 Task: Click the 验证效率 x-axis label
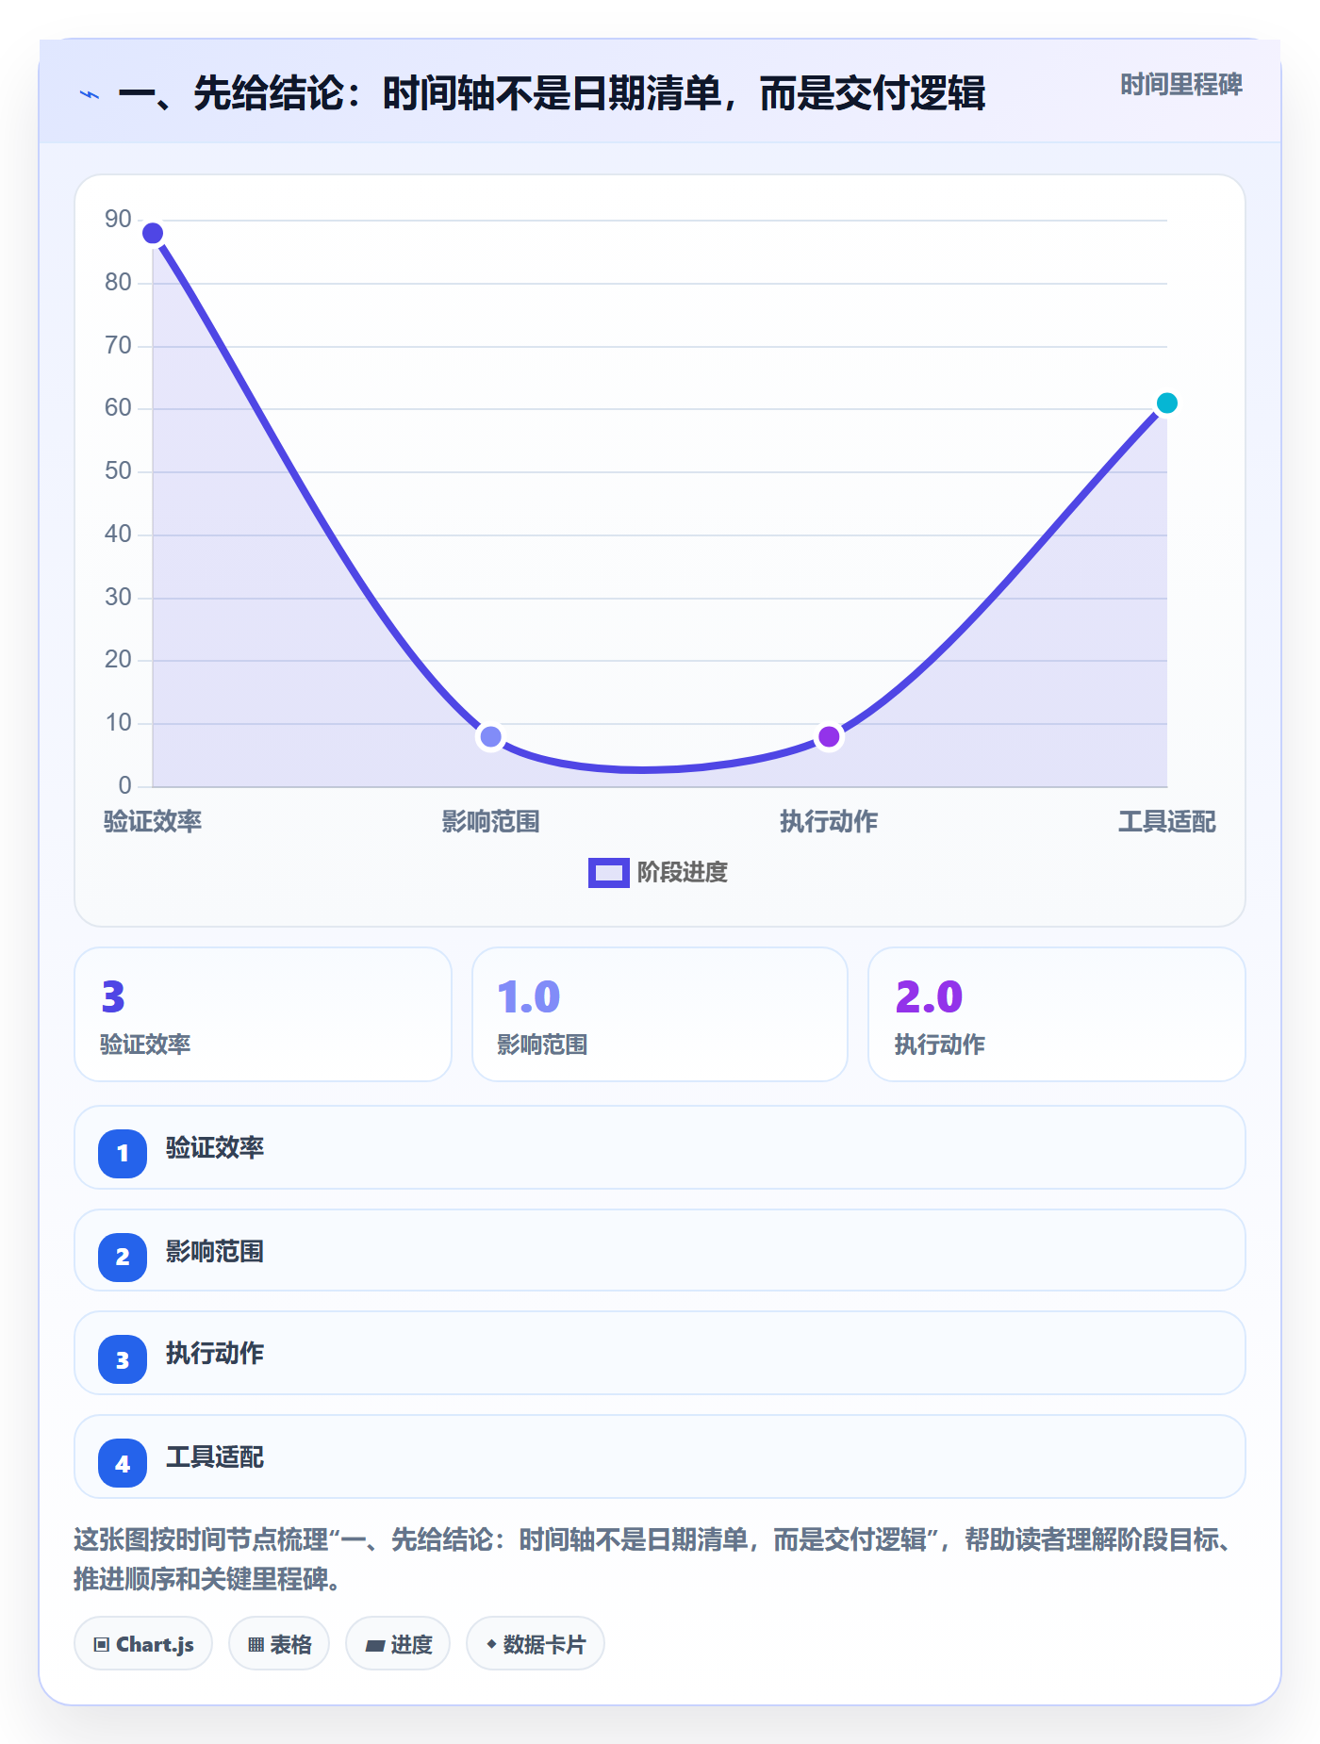[153, 821]
